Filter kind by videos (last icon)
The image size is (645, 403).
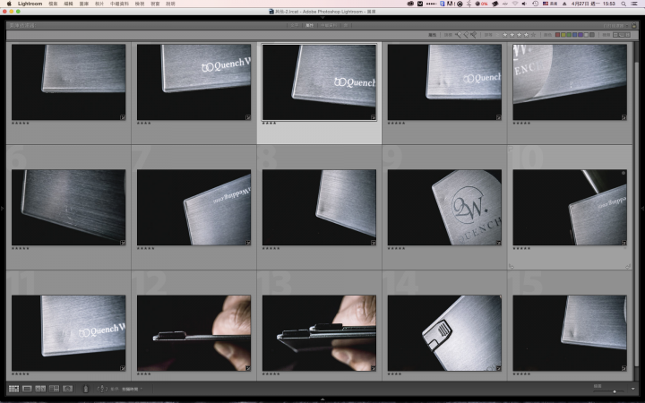point(628,35)
